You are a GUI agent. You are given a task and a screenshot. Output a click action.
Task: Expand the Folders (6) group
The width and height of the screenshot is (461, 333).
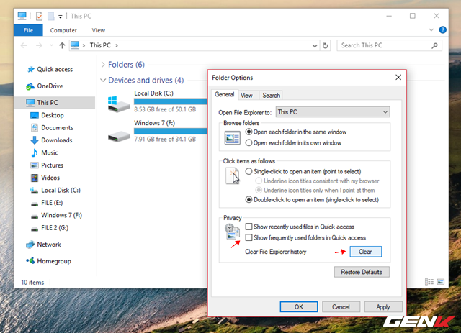coord(103,65)
